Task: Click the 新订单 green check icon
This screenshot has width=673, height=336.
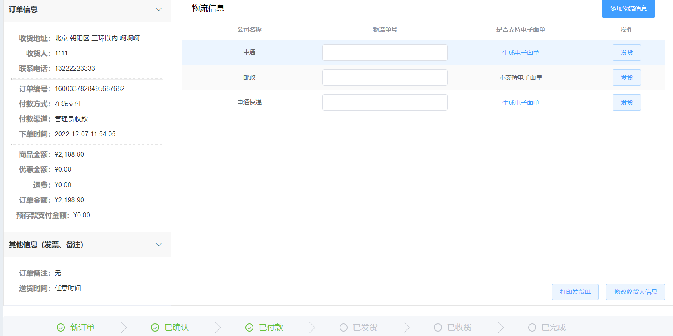Action: click(x=61, y=327)
